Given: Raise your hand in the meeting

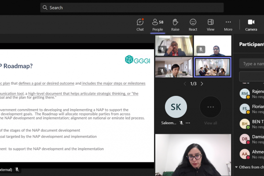Looking at the screenshot, I should point(175,25).
